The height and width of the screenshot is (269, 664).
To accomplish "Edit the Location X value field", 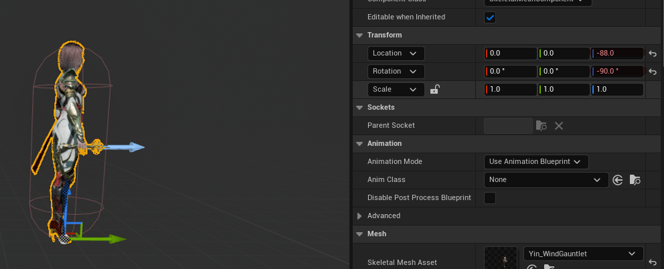I will tap(511, 54).
